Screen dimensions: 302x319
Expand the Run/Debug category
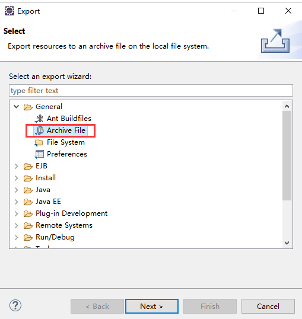(17, 237)
